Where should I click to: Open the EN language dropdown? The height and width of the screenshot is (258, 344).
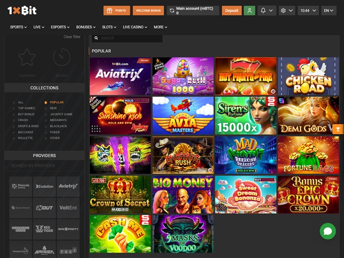click(329, 10)
